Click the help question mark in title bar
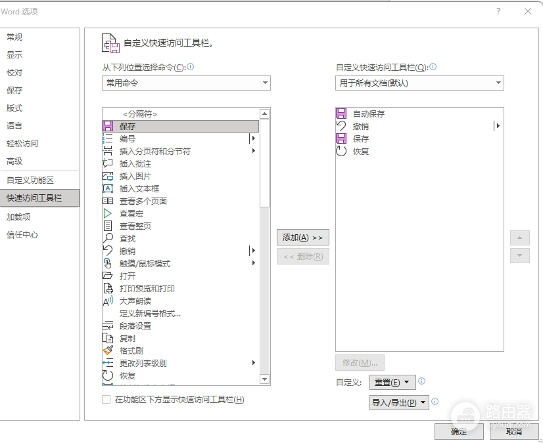The height and width of the screenshot is (443, 543). (498, 11)
